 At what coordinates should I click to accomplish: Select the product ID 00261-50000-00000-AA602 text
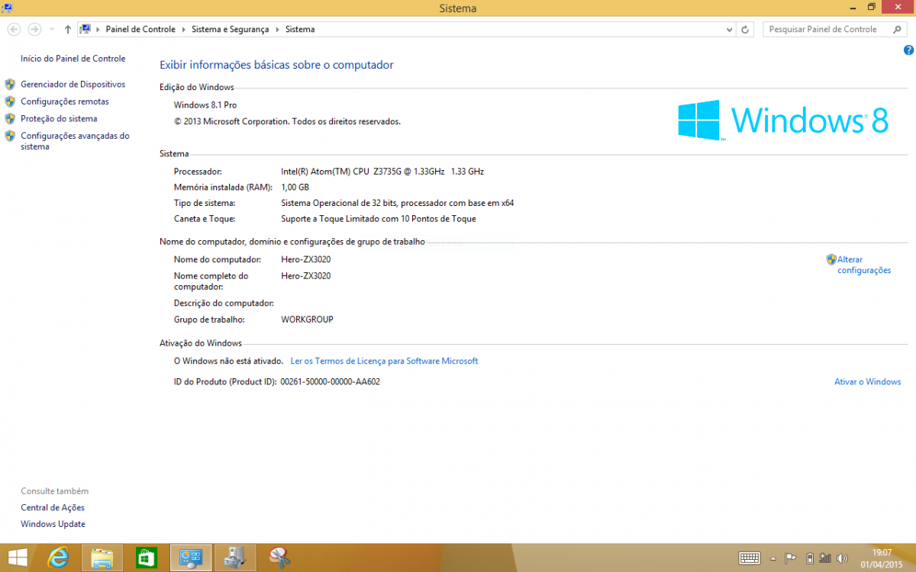tap(331, 381)
